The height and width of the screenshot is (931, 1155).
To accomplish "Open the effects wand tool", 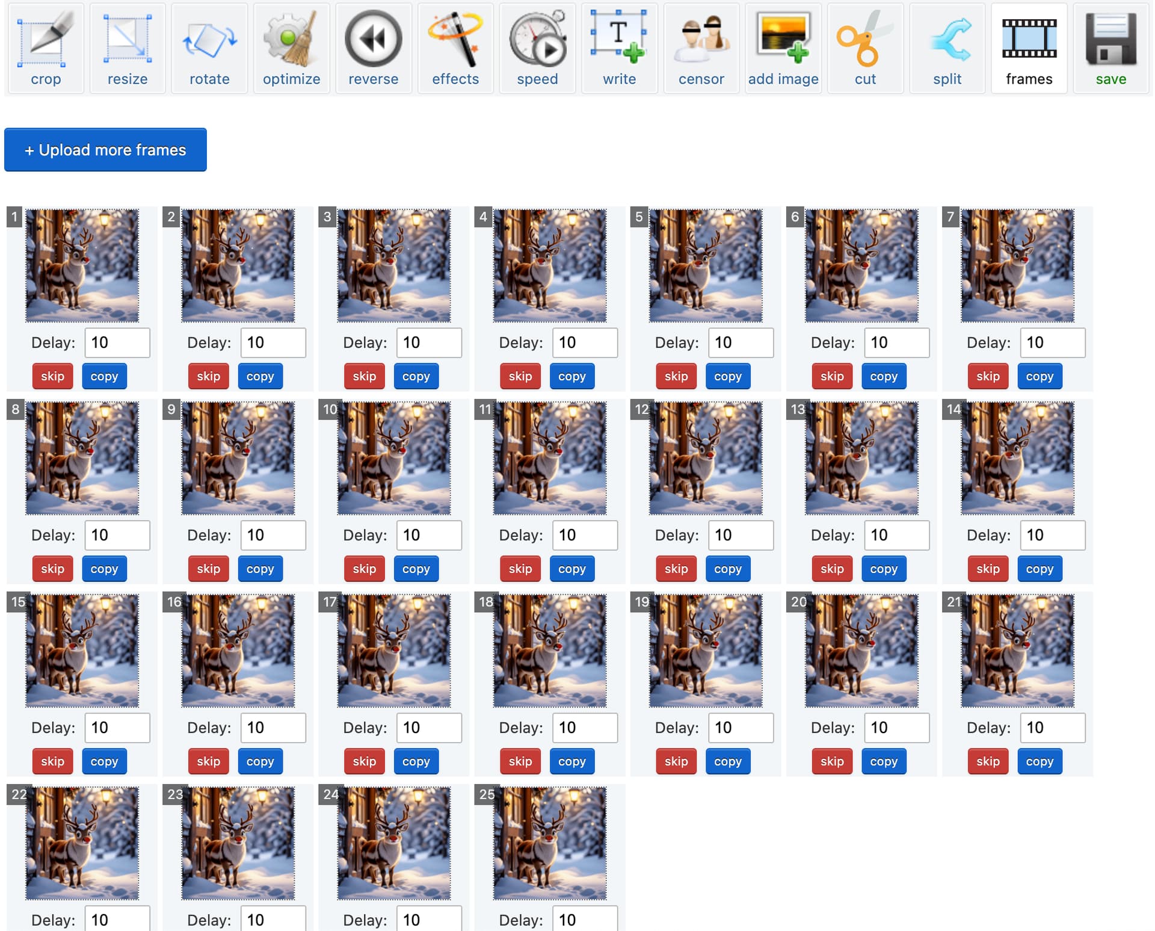I will (455, 48).
